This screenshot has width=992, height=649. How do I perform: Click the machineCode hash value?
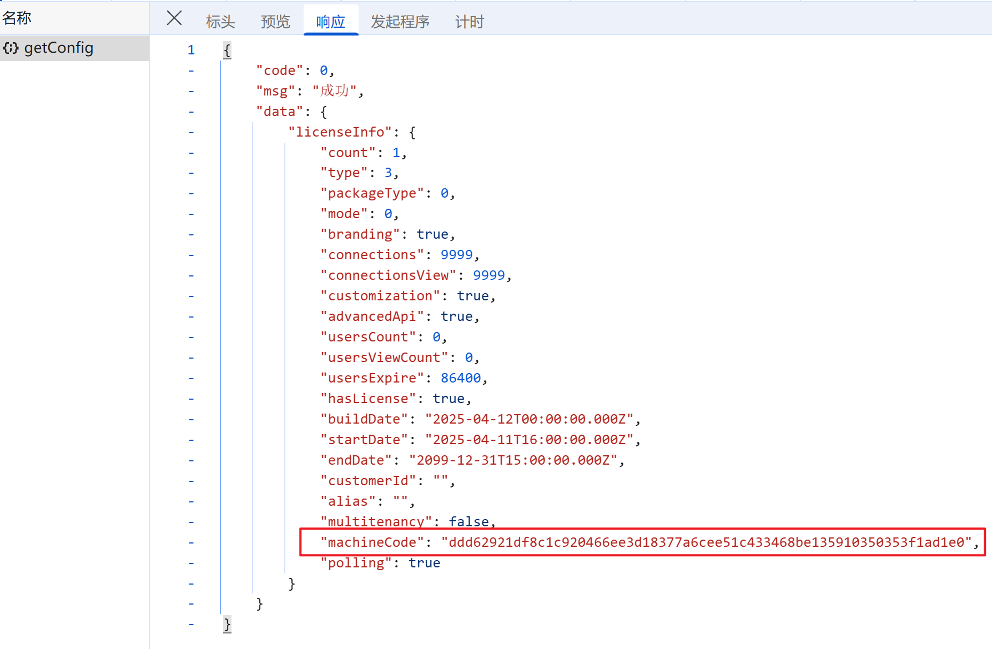[706, 542]
